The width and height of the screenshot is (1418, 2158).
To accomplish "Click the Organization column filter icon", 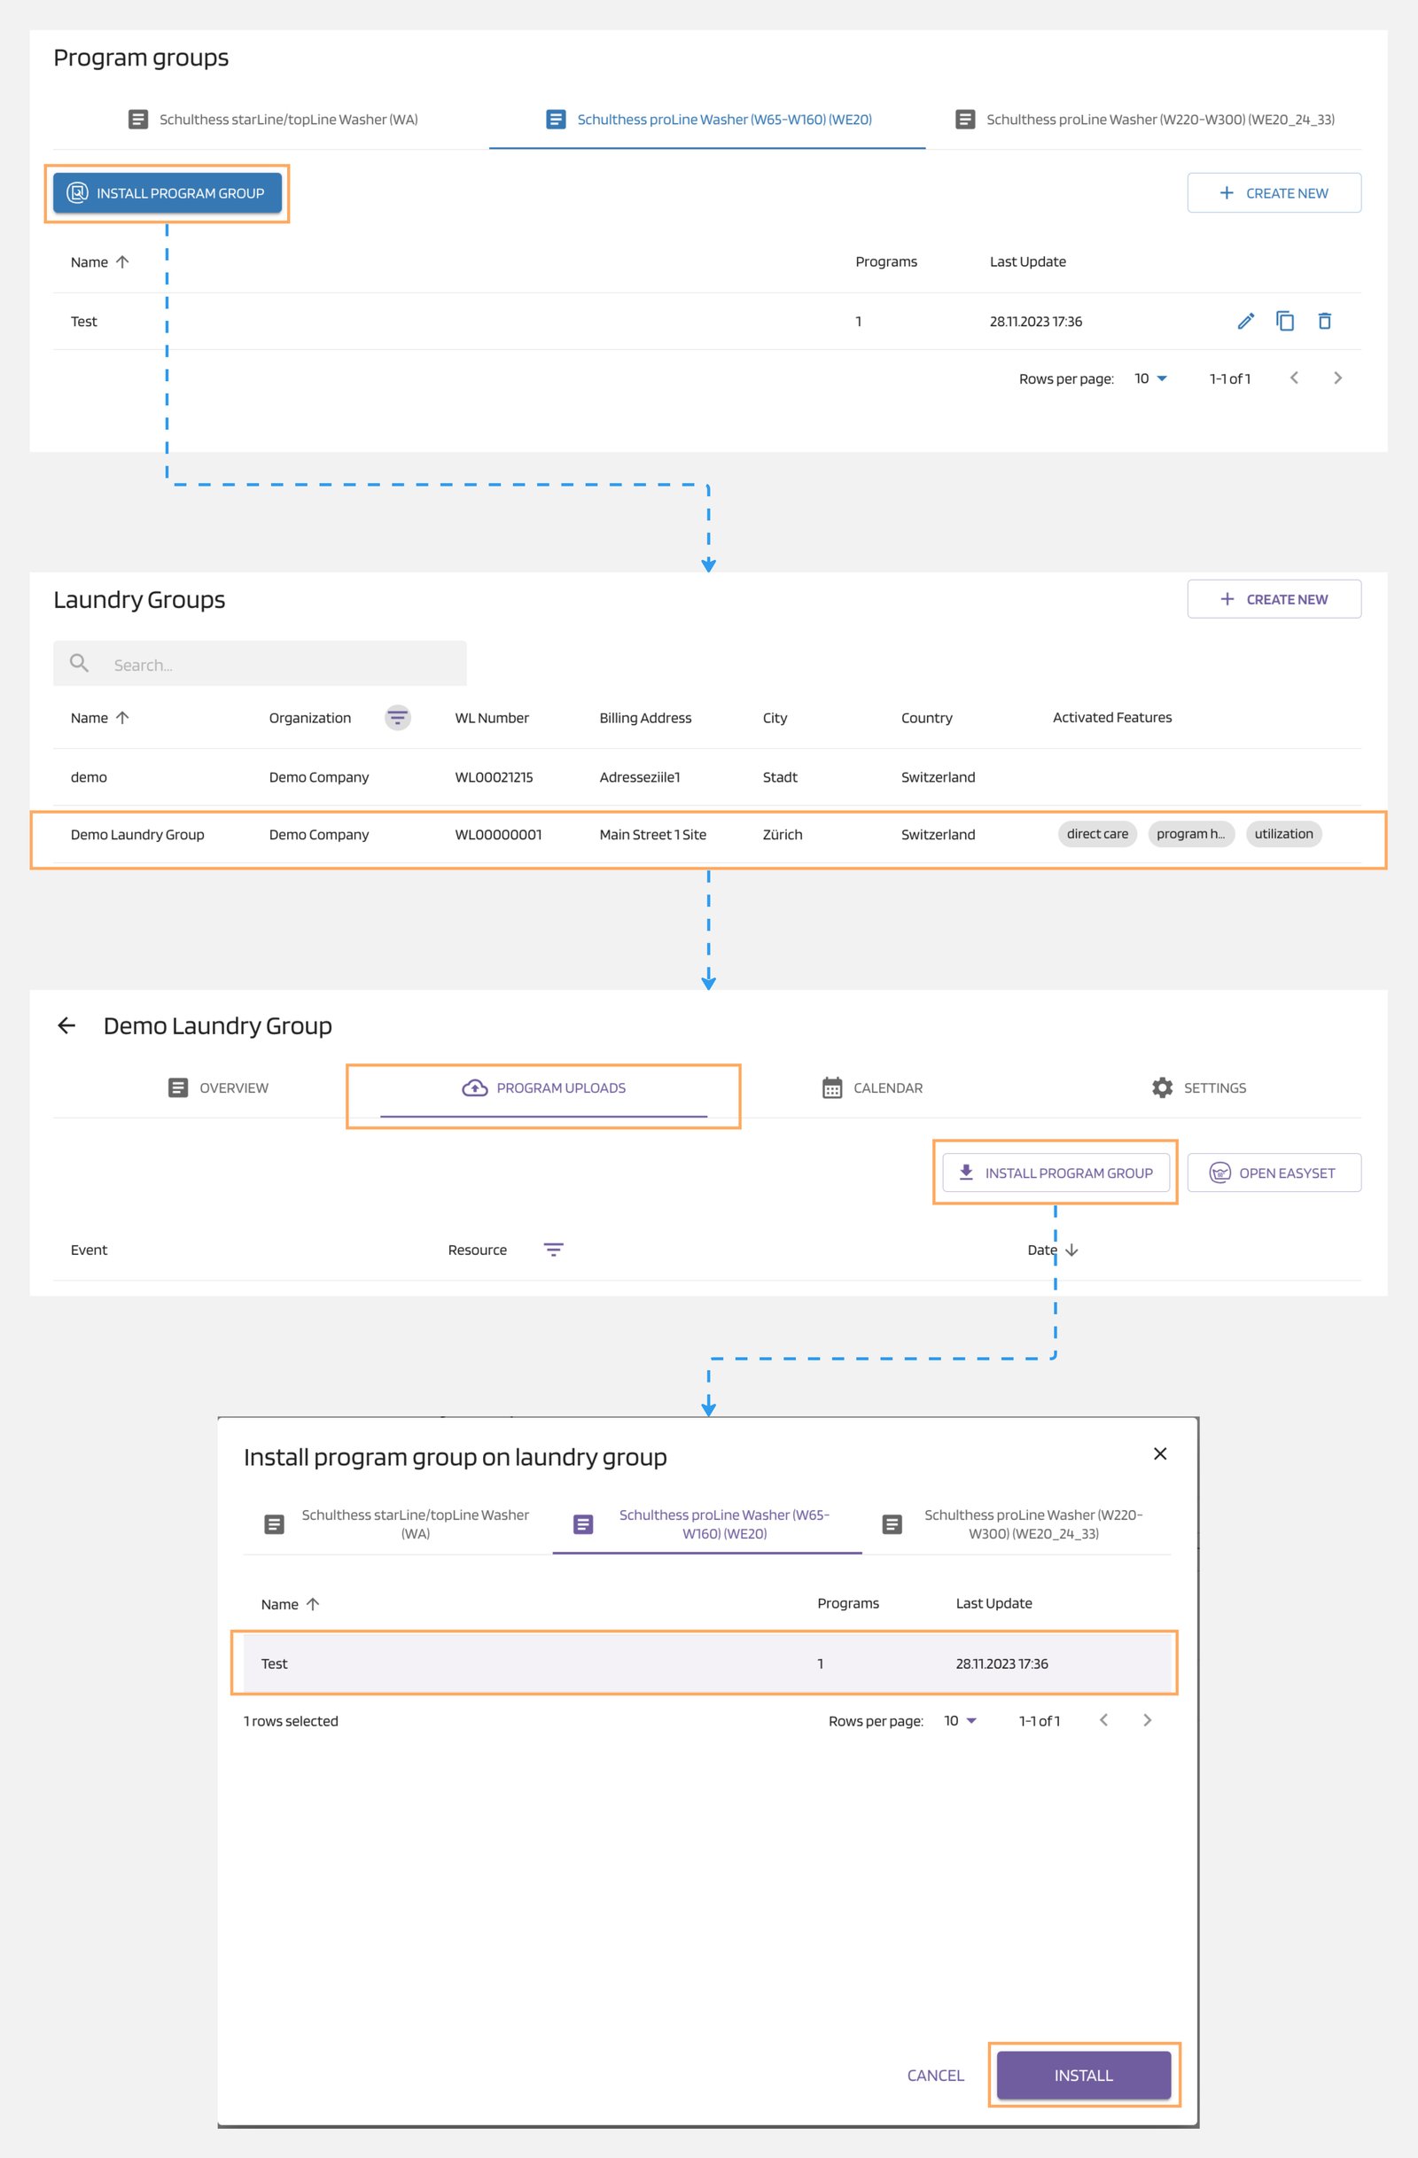I will pos(397,718).
